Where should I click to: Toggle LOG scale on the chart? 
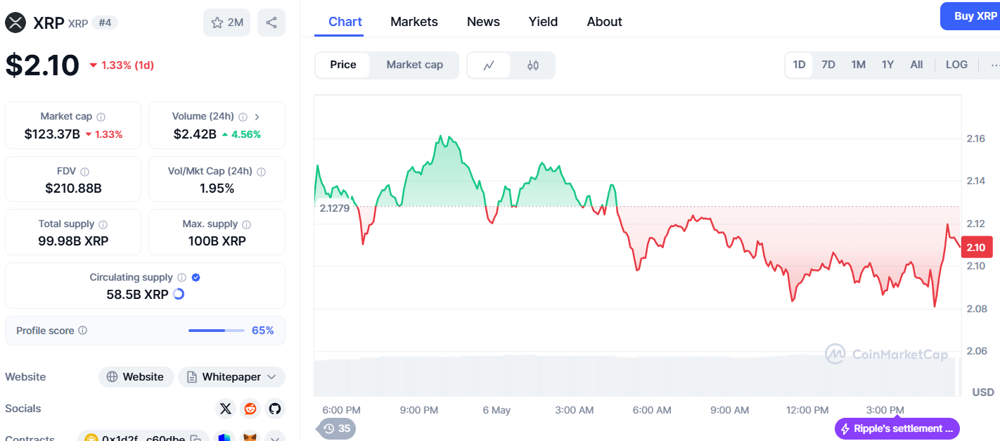tap(956, 65)
